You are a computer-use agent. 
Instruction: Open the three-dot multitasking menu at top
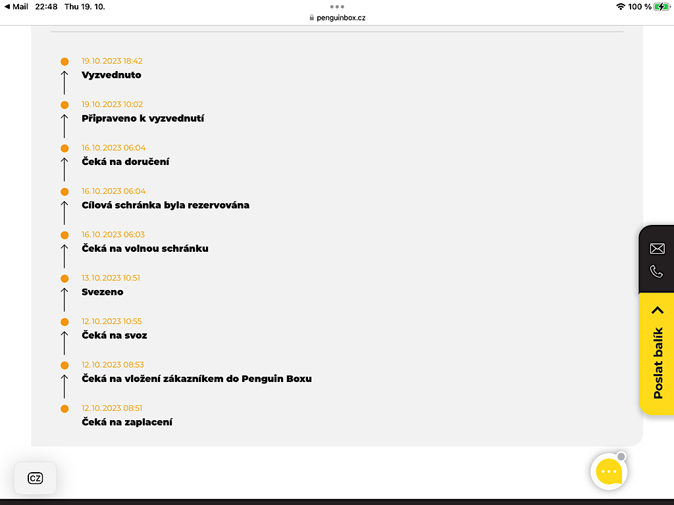tap(337, 7)
